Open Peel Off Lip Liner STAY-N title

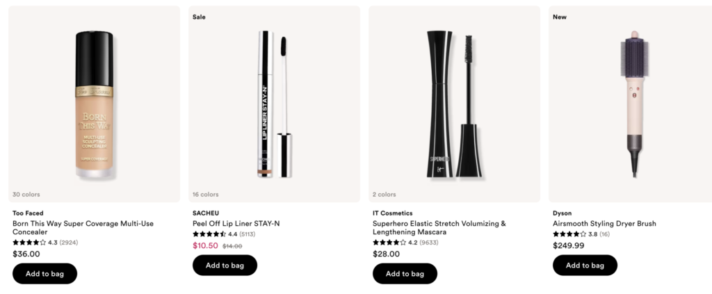pos(236,223)
